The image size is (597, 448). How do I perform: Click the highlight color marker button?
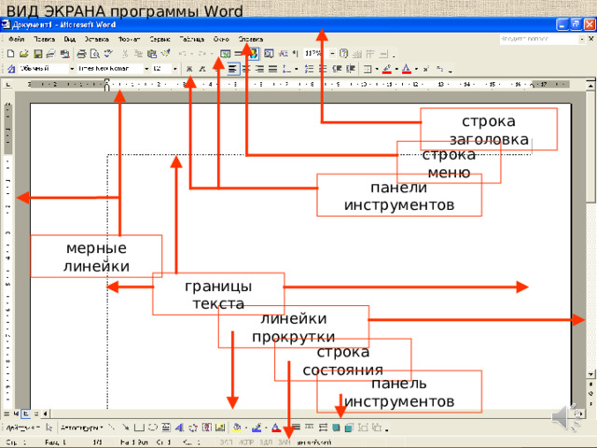(387, 69)
